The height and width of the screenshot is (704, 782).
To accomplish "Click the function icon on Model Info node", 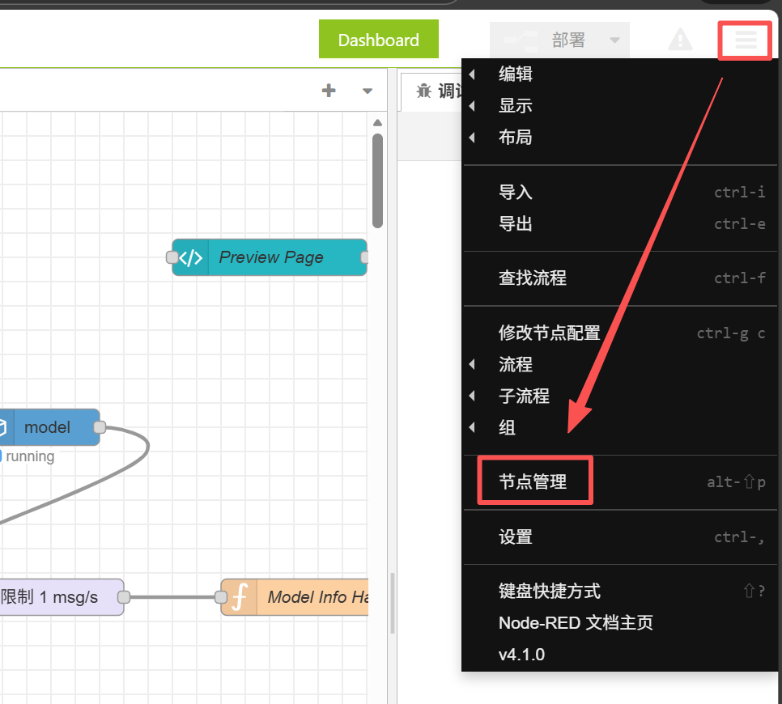I will 240,597.
